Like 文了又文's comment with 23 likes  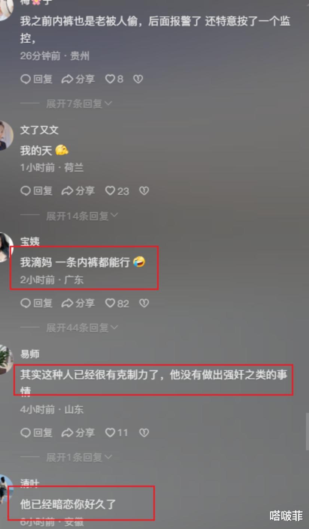coord(117,191)
